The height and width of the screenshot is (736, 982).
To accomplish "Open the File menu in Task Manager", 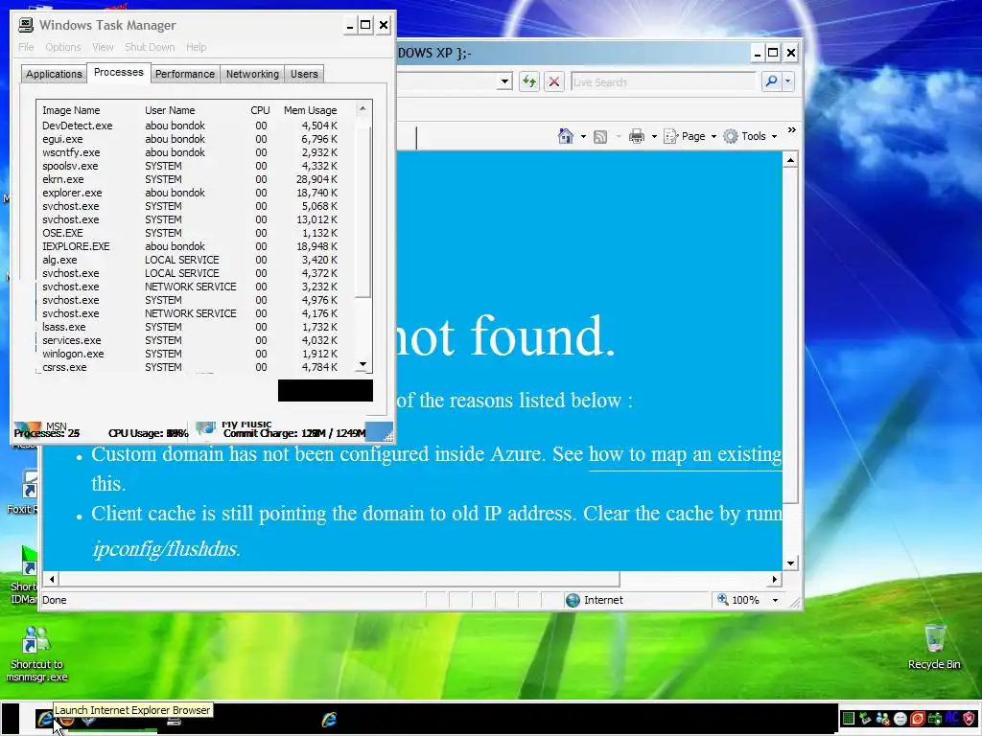I will [26, 47].
